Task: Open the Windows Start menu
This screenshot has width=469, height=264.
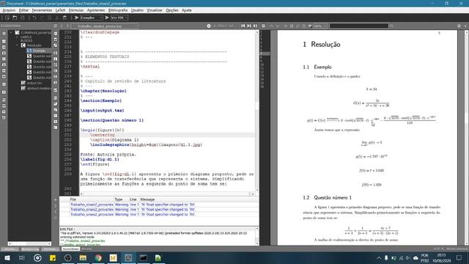Action: [7, 257]
